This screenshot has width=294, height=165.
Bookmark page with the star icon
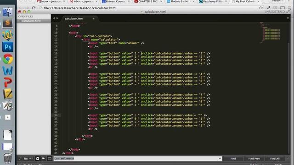(260, 8)
